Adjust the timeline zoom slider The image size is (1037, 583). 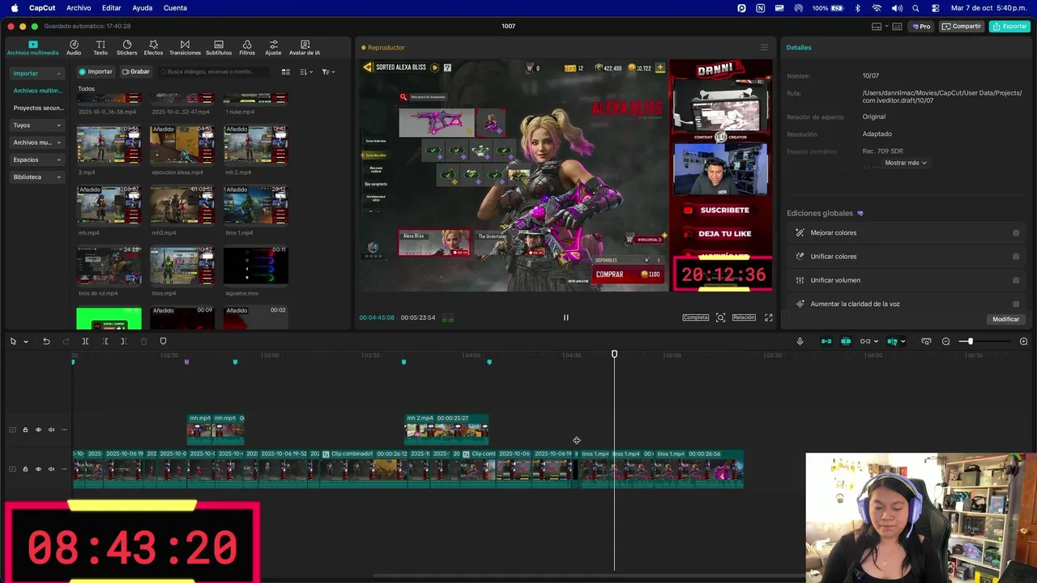point(971,342)
